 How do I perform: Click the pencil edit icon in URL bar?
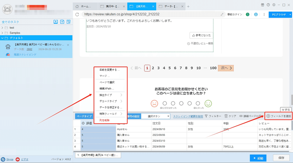[222, 14]
